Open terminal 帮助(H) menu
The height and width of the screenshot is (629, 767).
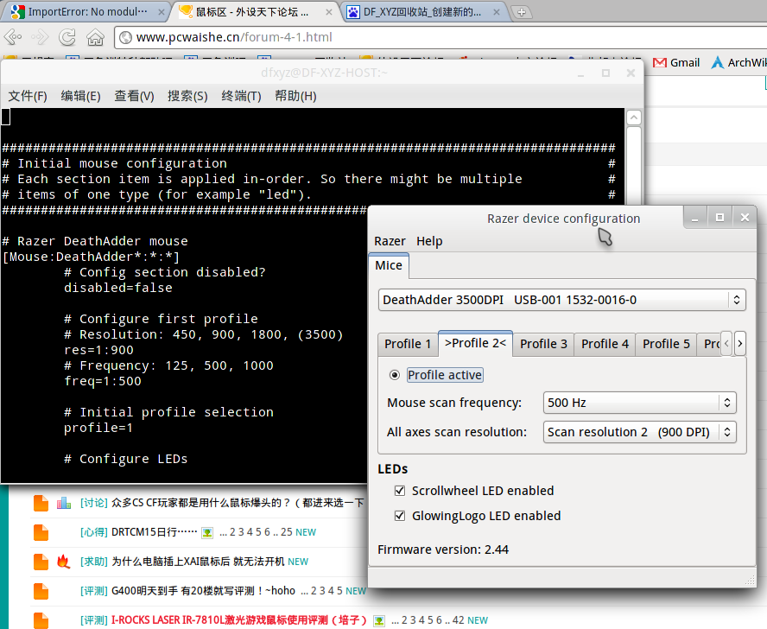click(x=295, y=96)
